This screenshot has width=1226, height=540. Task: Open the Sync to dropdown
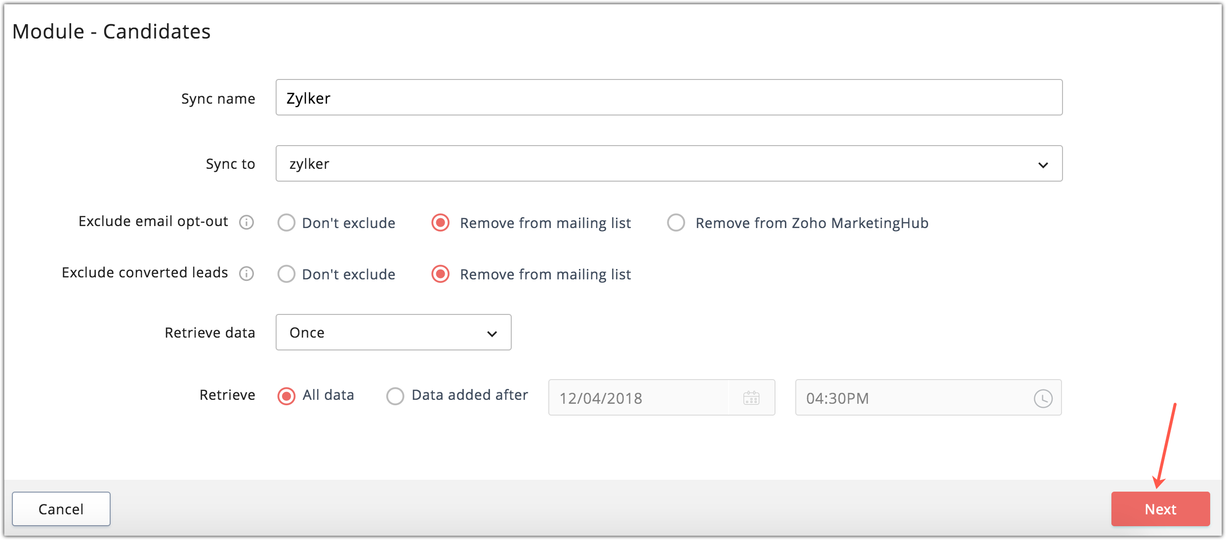[x=668, y=163]
